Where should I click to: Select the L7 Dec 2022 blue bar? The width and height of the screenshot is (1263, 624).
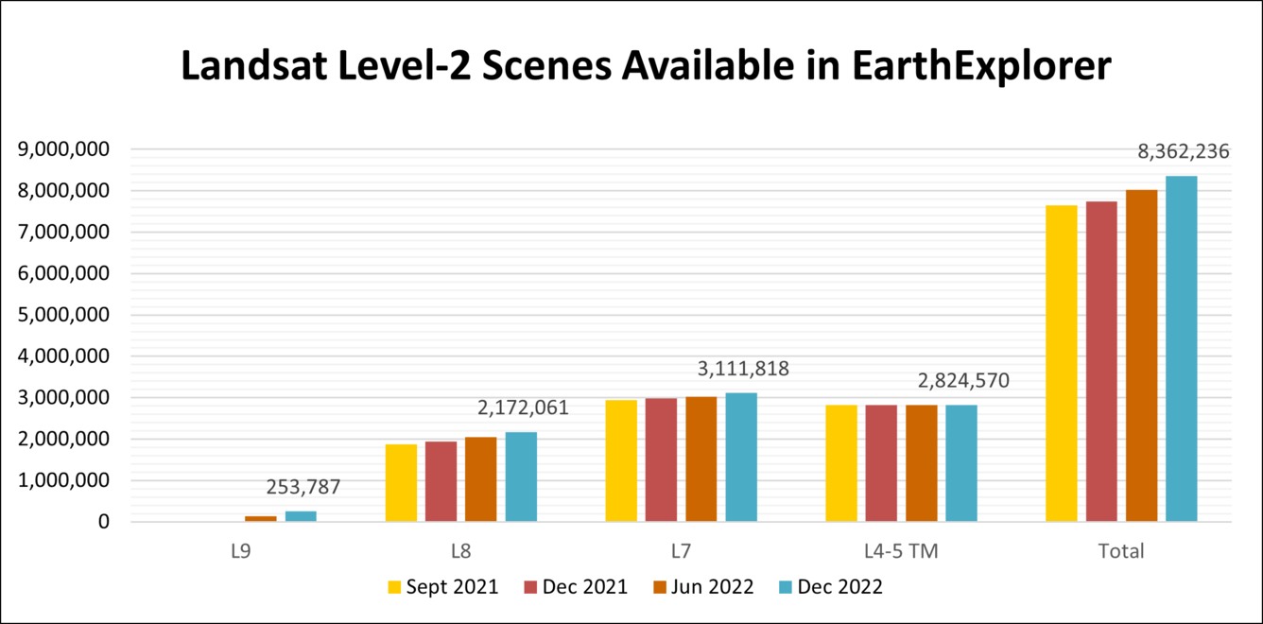(x=741, y=458)
